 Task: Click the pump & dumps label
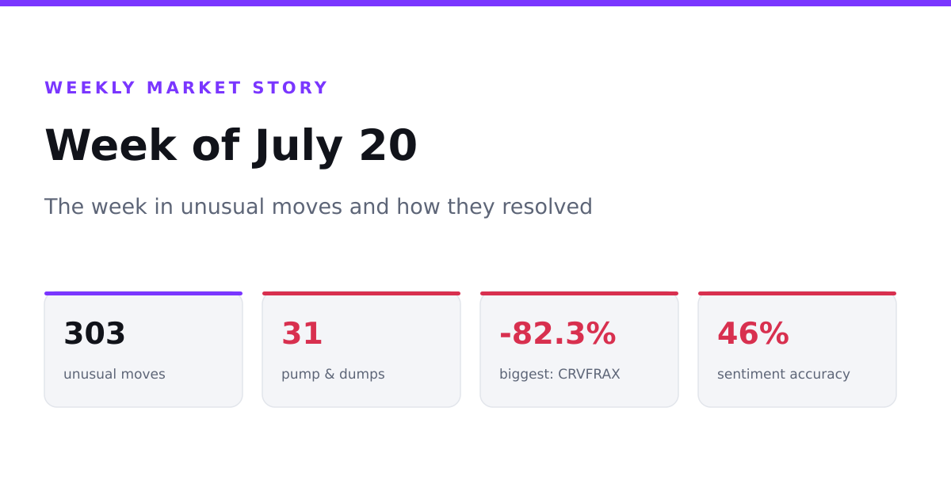(x=333, y=374)
